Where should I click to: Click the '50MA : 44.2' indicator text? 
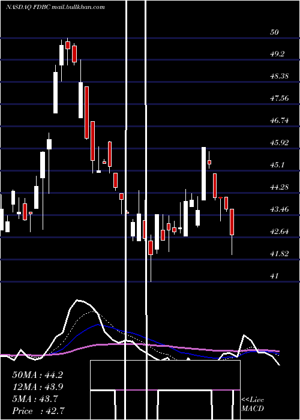click(37, 375)
